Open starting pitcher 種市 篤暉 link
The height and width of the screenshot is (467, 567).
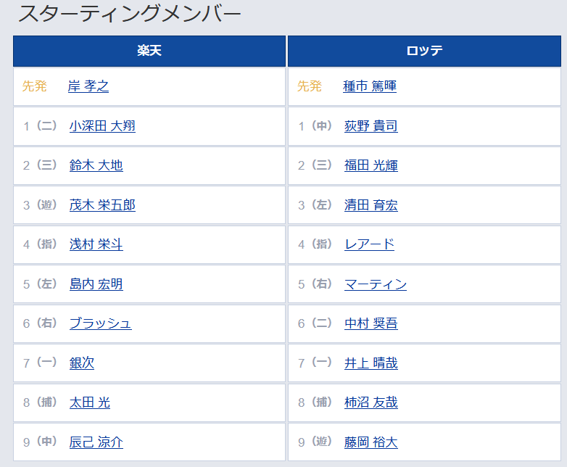[x=369, y=86]
